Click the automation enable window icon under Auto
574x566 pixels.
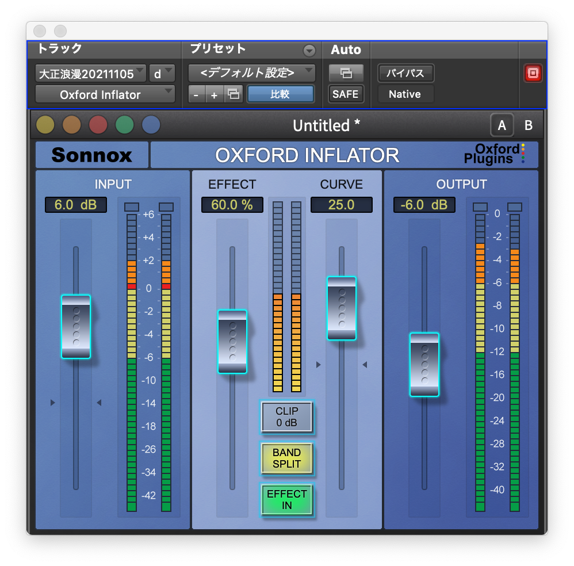click(x=346, y=73)
